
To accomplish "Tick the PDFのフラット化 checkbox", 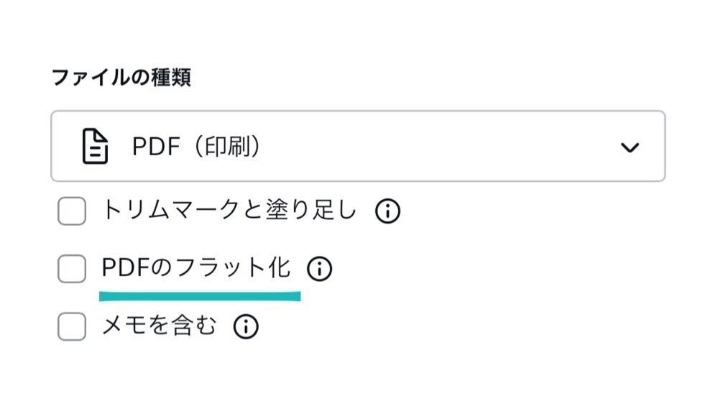I will coord(72,270).
